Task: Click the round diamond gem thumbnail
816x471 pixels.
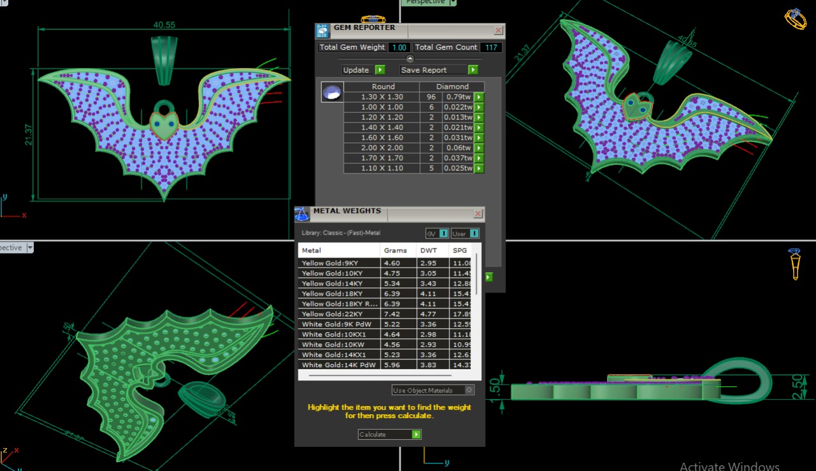Action: pyautogui.click(x=332, y=92)
